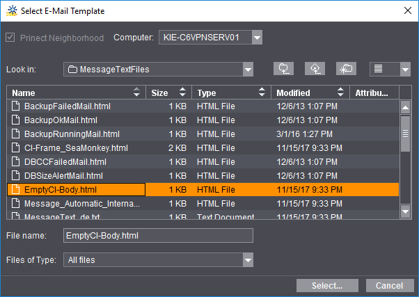
Task: Create a new folder using the toolbar icon
Action: pyautogui.click(x=346, y=68)
